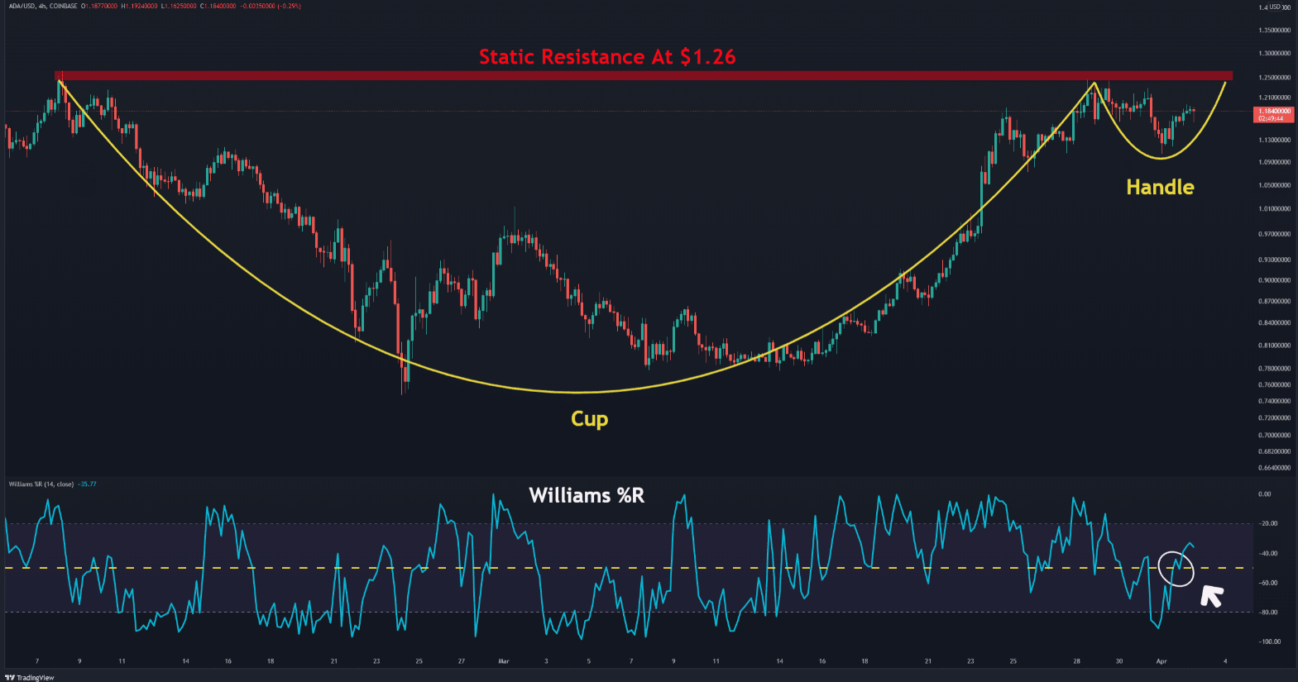Click the 4 date label on time axis

coord(1225,661)
